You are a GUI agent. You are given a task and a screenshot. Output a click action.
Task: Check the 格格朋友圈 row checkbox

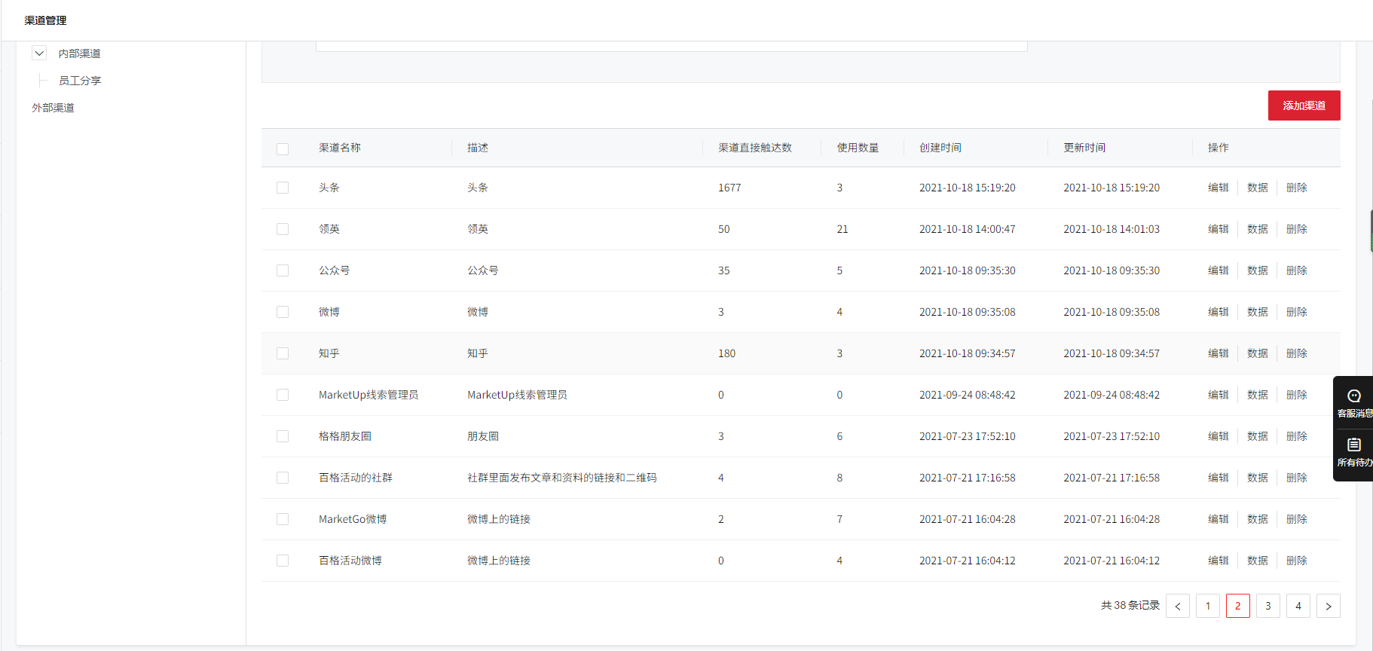coord(283,436)
